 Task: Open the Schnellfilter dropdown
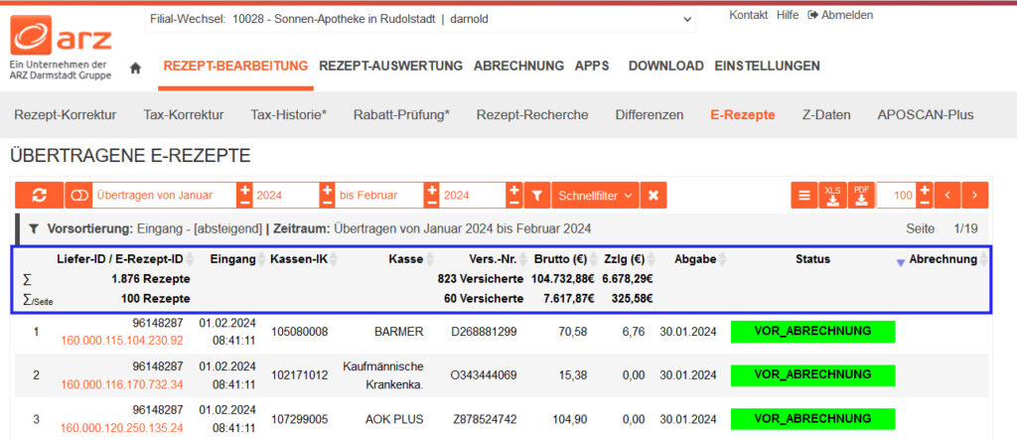(594, 196)
